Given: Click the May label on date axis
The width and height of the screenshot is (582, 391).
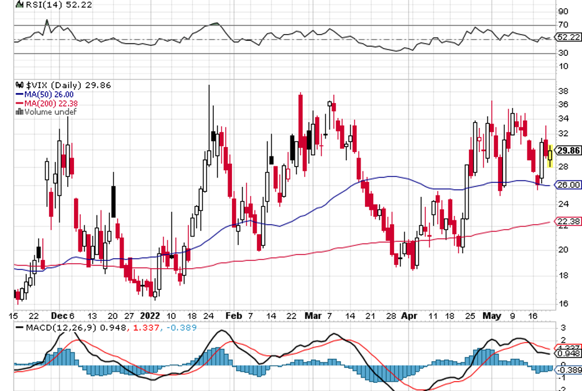Looking at the screenshot, I should 491,315.
